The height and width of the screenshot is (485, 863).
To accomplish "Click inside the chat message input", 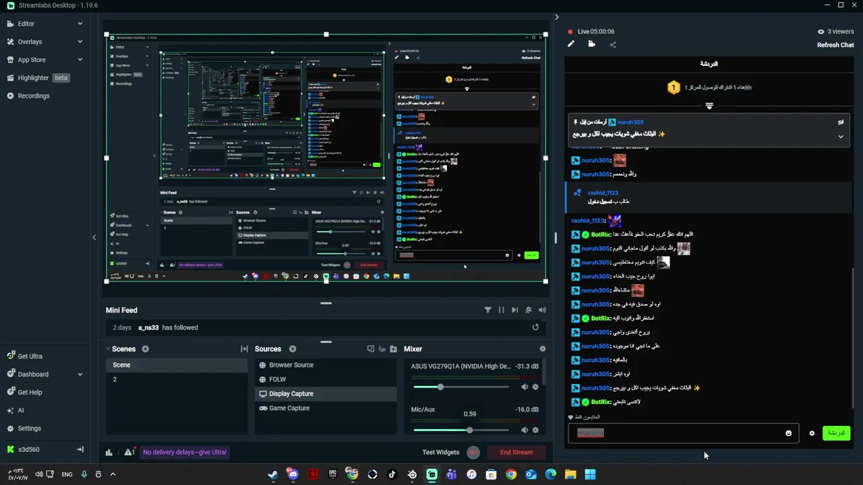I will click(683, 433).
